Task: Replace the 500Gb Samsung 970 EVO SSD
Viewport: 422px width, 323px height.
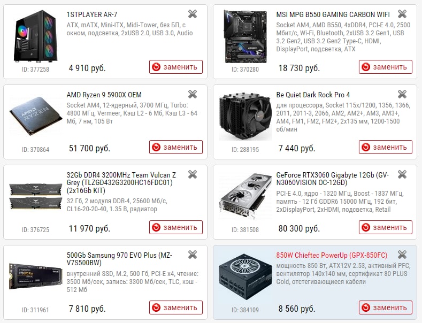Action: pos(176,307)
